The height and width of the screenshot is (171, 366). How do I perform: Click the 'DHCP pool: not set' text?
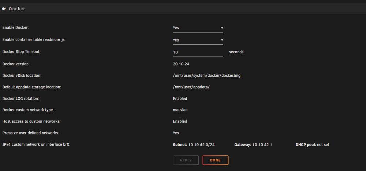(312, 145)
